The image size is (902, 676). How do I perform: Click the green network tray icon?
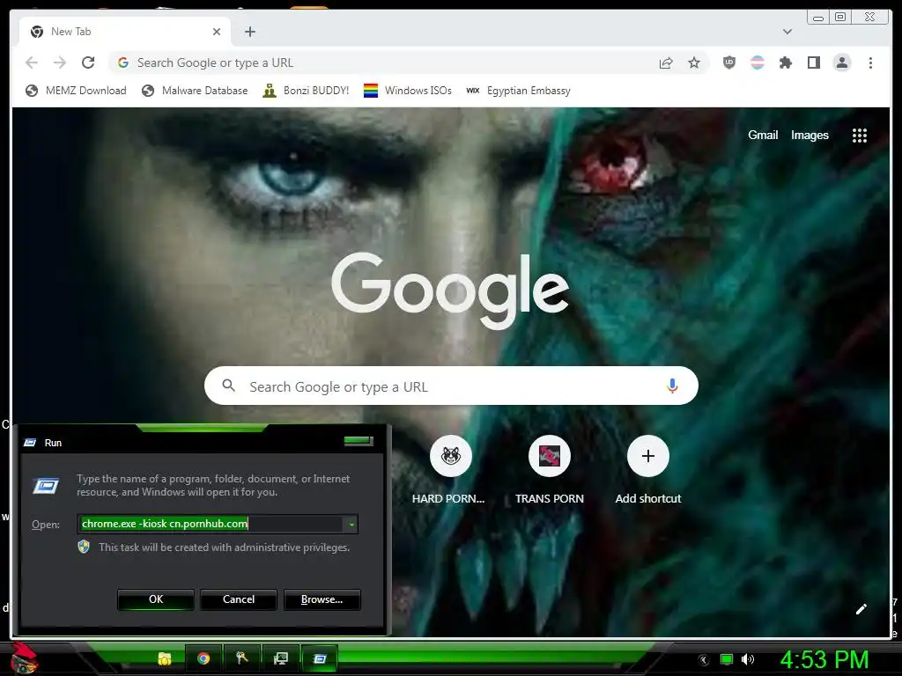[727, 660]
